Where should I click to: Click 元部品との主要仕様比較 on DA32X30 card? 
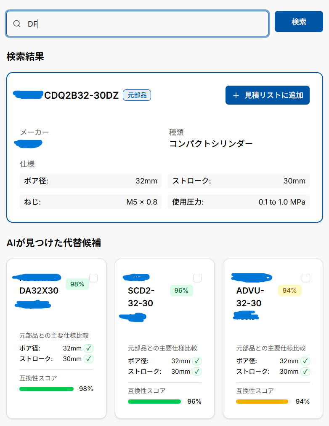pyautogui.click(x=54, y=336)
